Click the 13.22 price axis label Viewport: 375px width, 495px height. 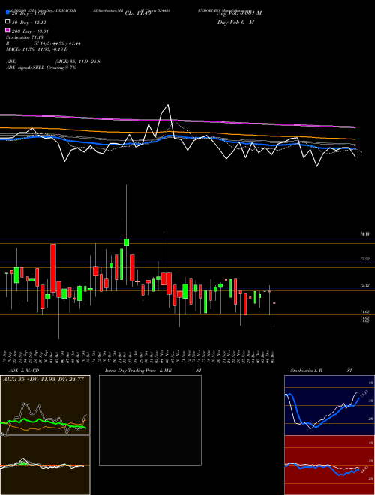365,259
